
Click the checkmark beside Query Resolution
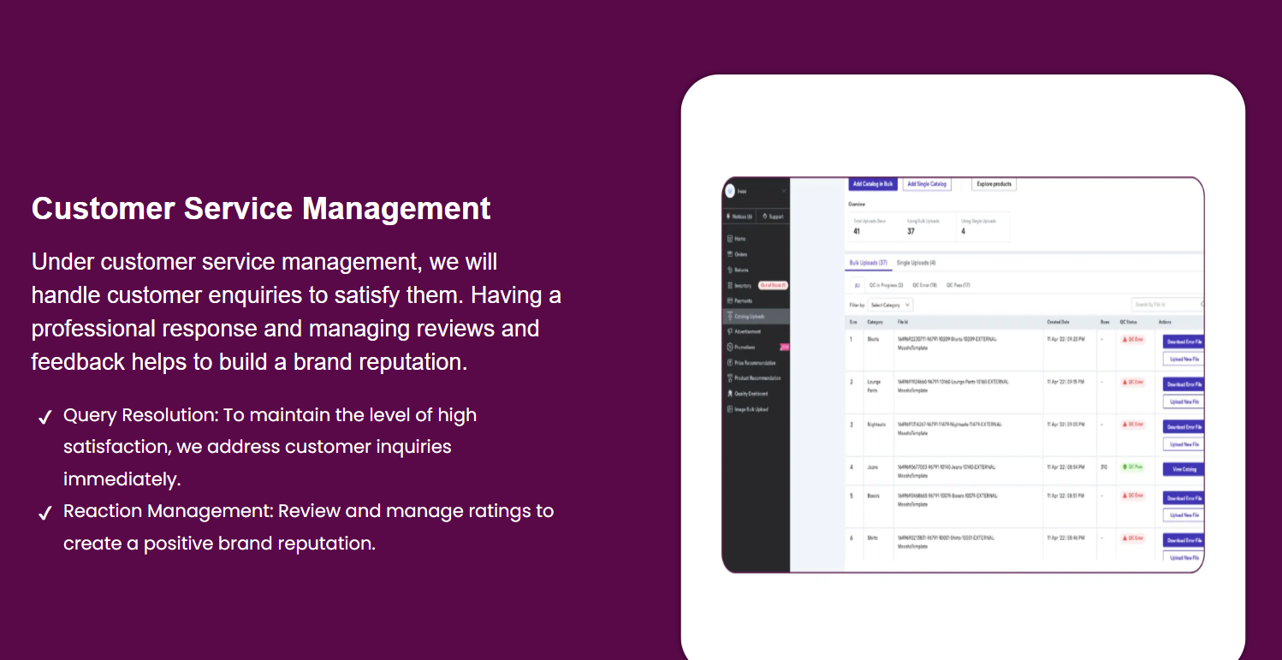click(45, 417)
